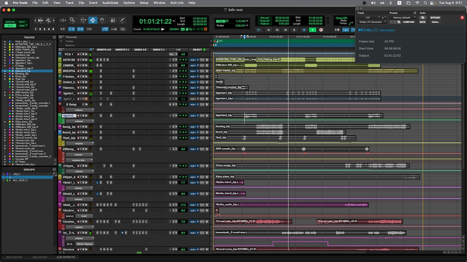Image resolution: width=467 pixels, height=262 pixels.
Task: Select the Zoomer magnifier tool
Action: tap(72, 20)
